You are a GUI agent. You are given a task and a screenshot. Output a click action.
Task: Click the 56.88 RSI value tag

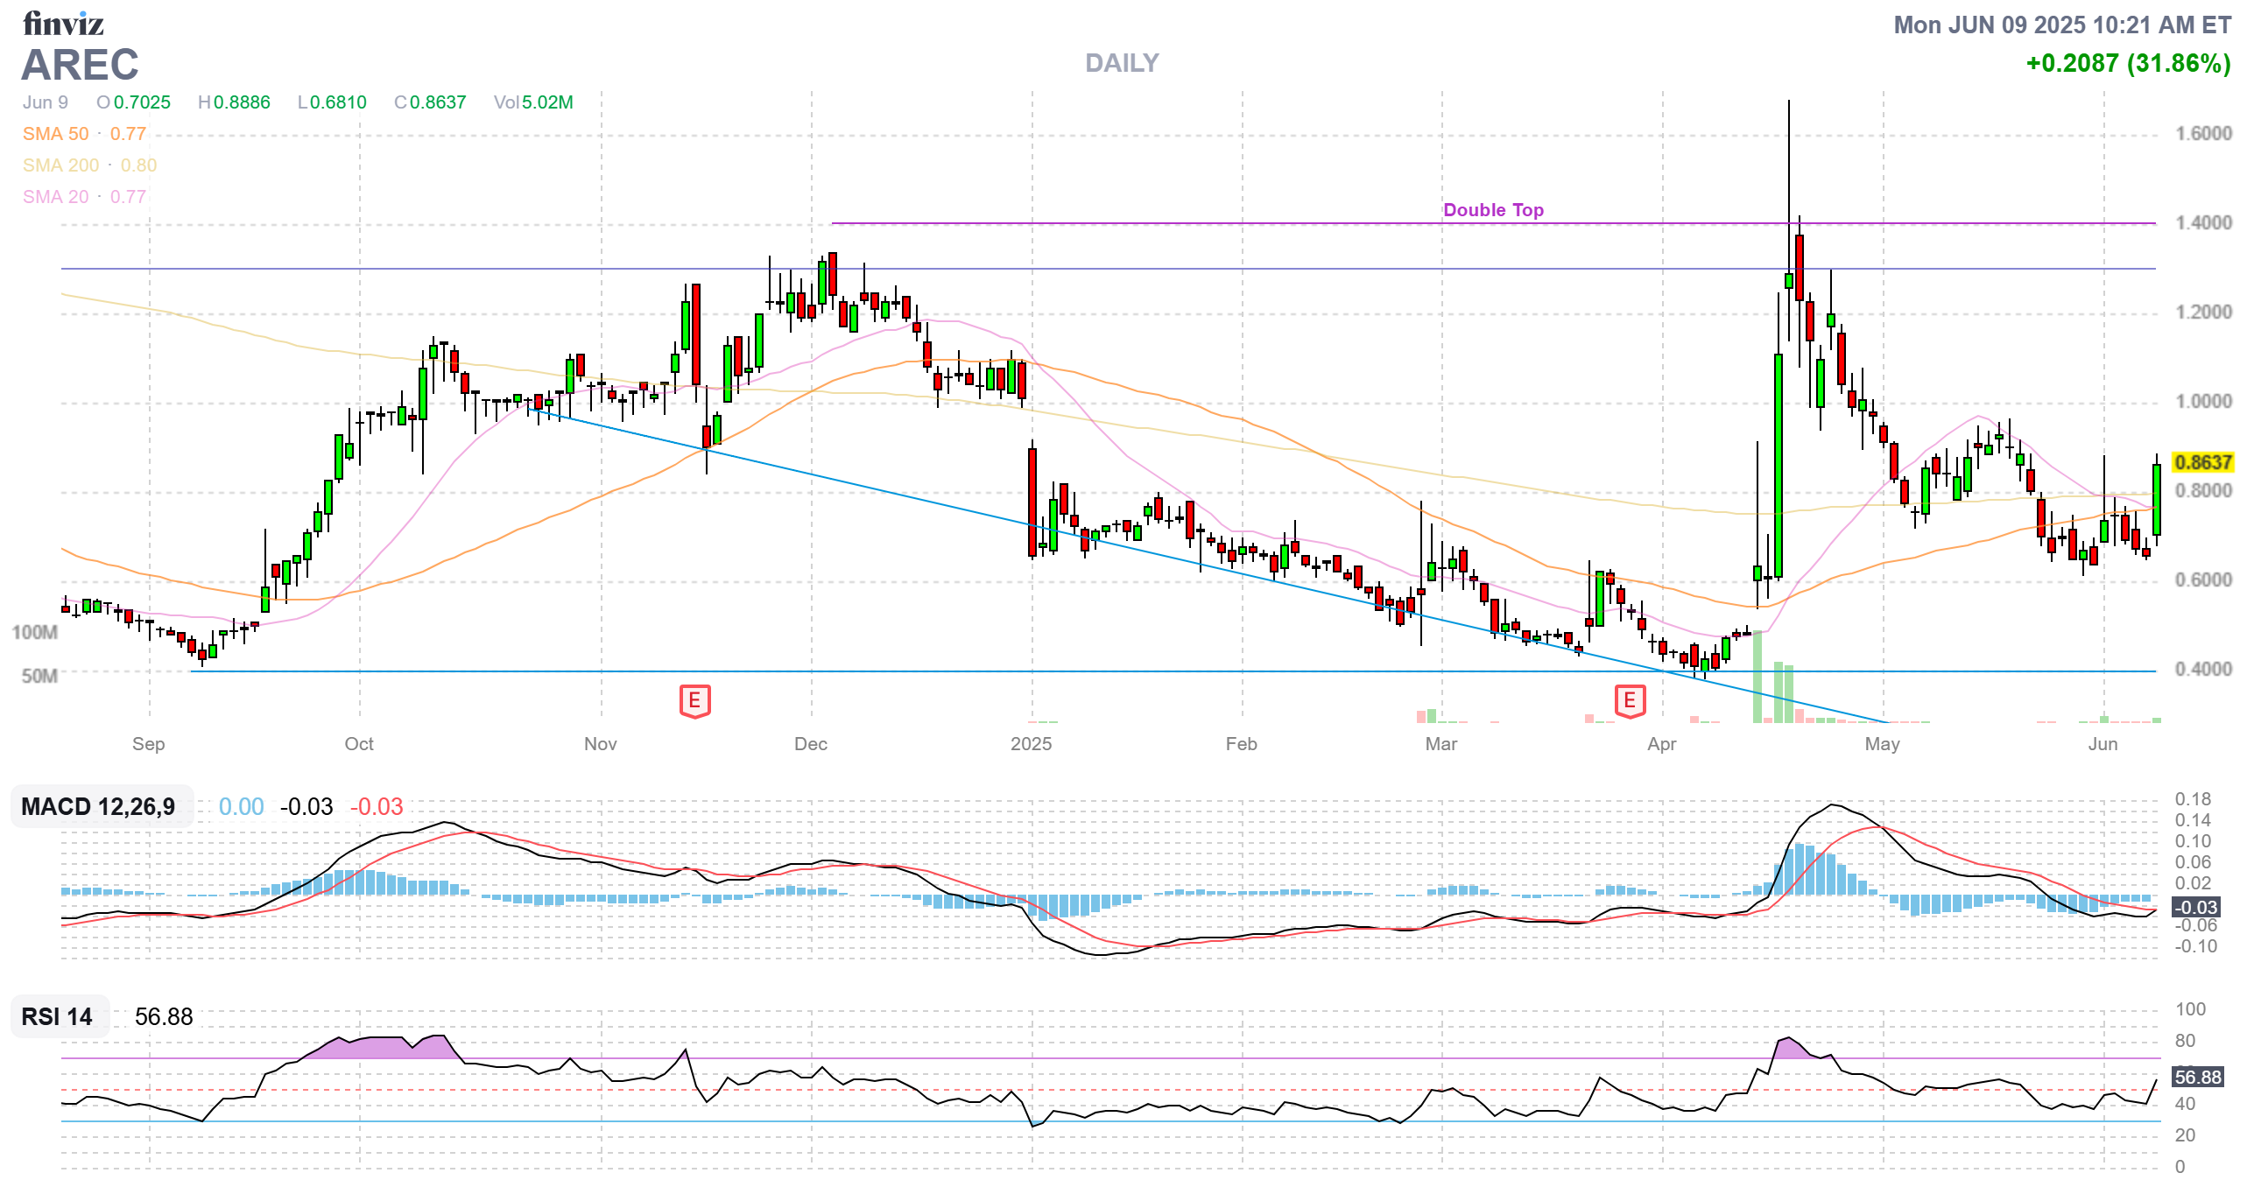coord(2197,1077)
